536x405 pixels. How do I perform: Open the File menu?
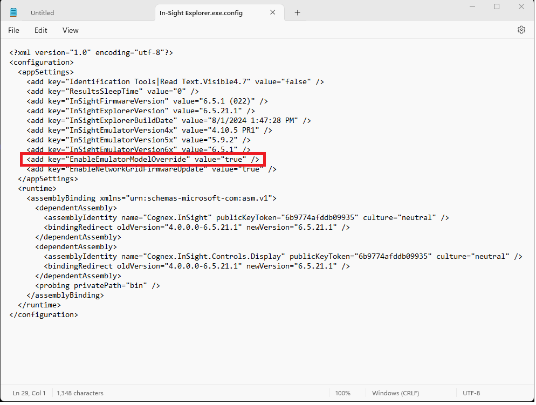click(x=13, y=31)
